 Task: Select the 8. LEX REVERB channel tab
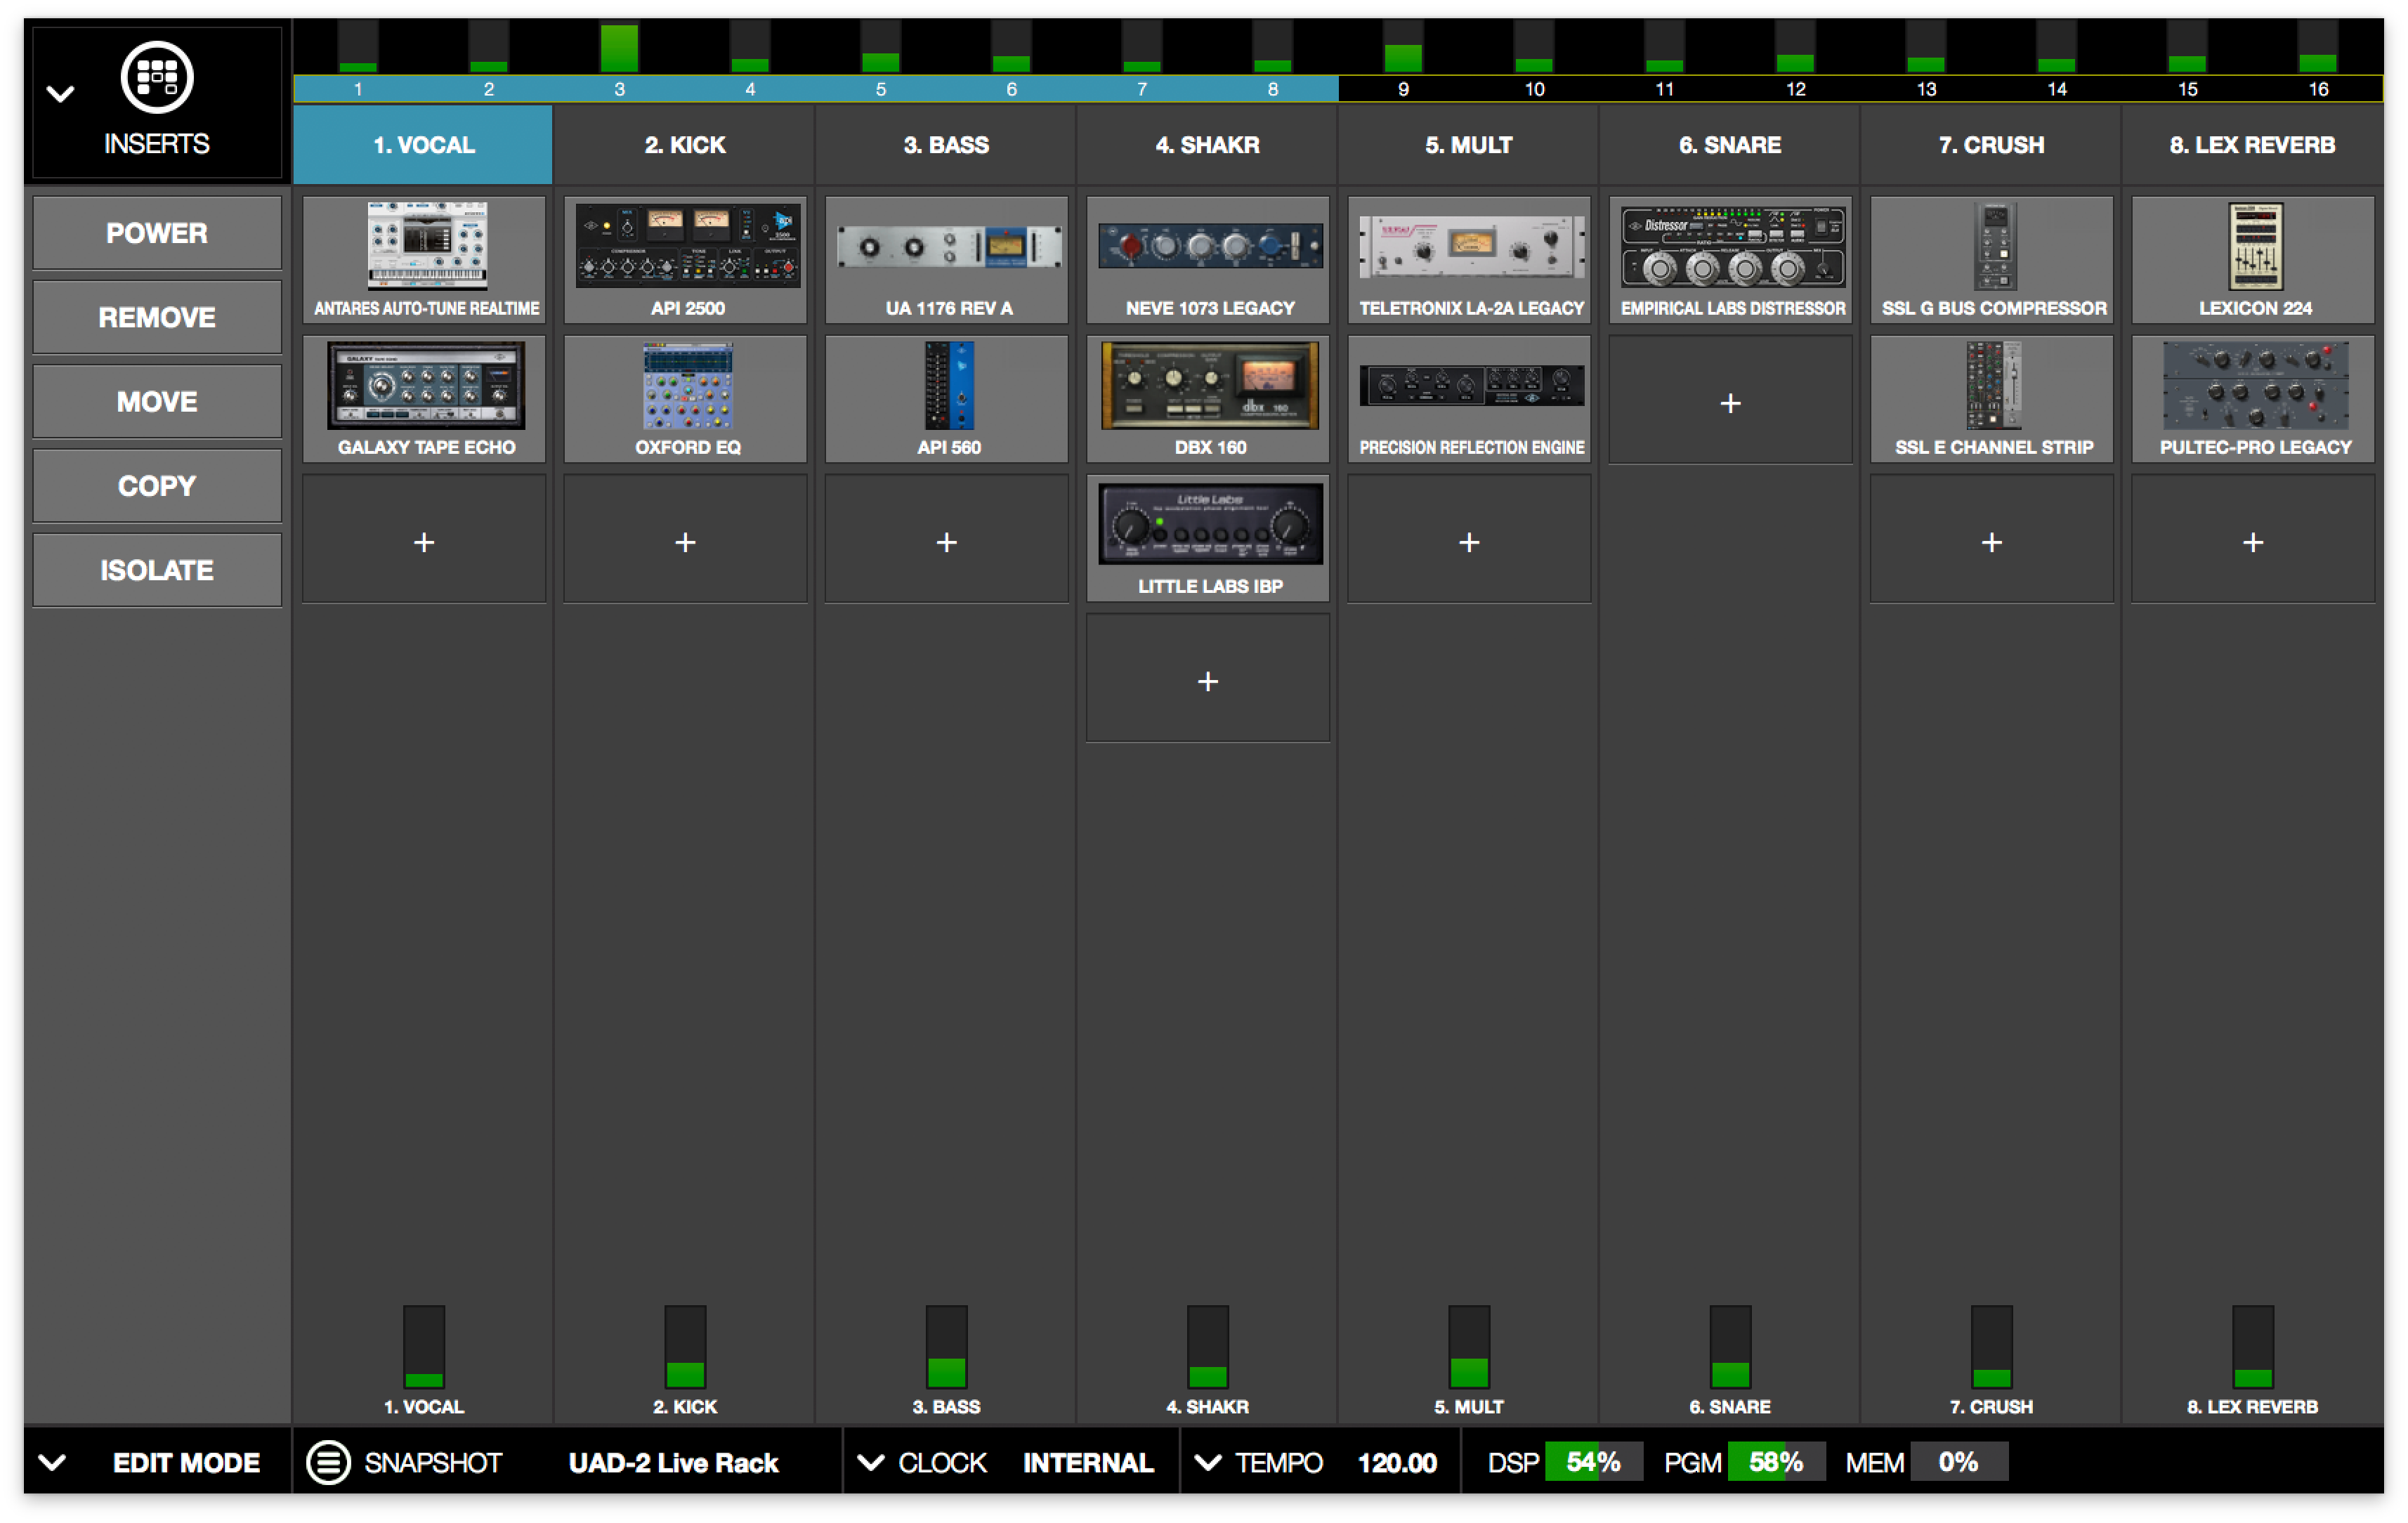point(2252,145)
